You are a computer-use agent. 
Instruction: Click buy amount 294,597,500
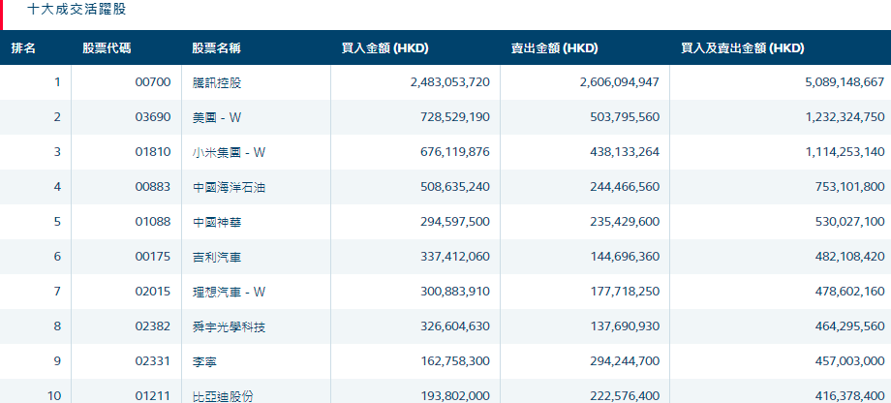pyautogui.click(x=454, y=222)
